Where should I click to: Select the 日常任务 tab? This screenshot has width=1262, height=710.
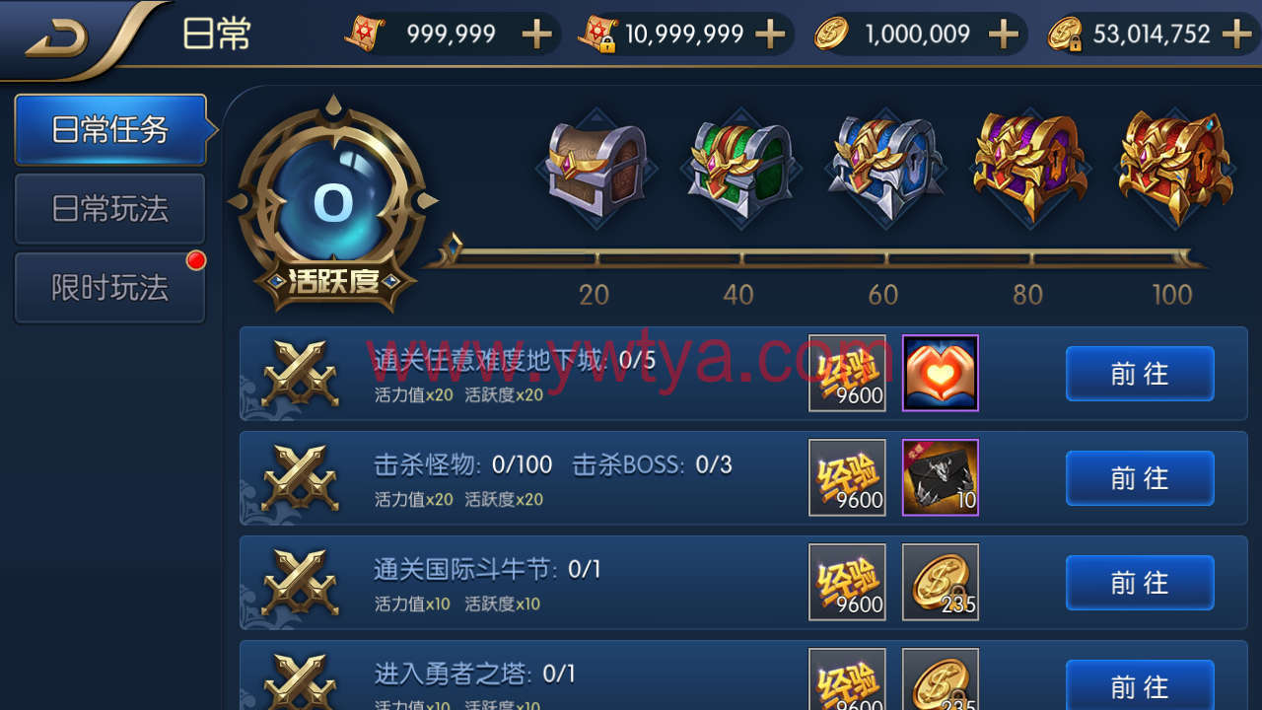coord(109,129)
